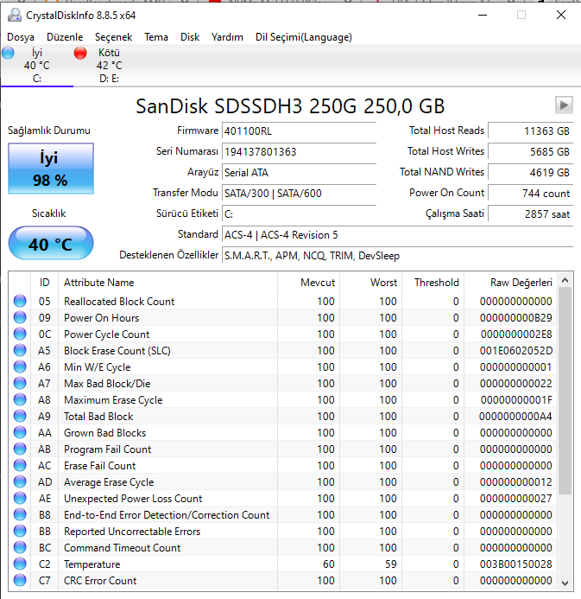Viewport: 581px width, 599px height.
Task: Select the C: drive with İyi status
Action: (x=37, y=66)
